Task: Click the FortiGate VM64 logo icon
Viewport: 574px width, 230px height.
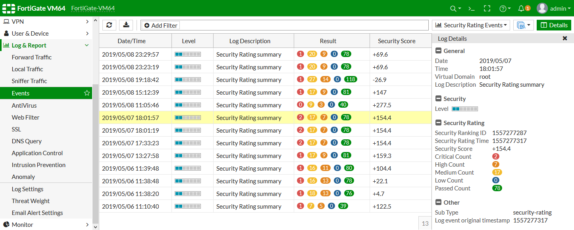Action: click(8, 8)
